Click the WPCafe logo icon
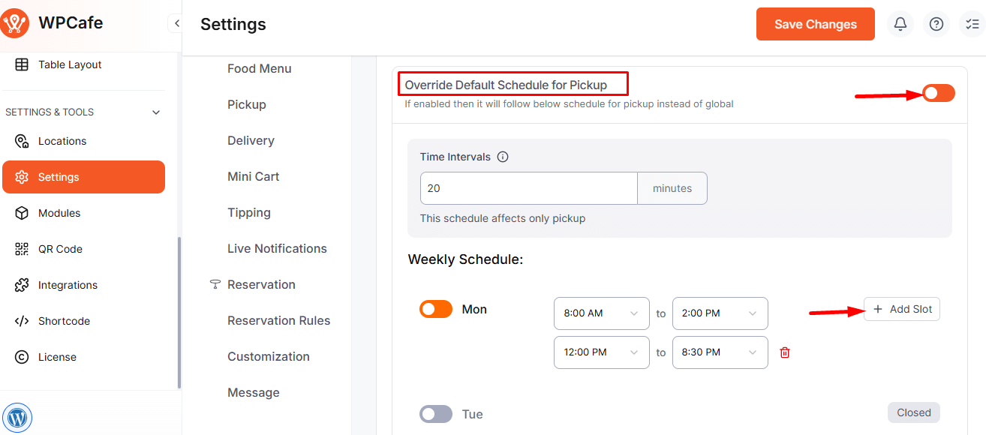The width and height of the screenshot is (986, 435). tap(15, 23)
